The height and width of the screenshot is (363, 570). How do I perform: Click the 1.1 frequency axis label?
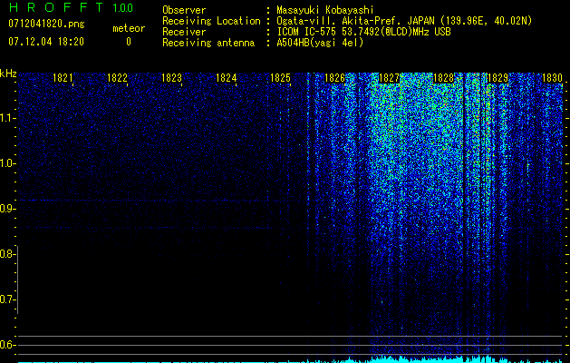[6, 118]
